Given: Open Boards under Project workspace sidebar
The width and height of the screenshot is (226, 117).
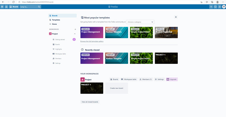Looking at the screenshot, I should (57, 45).
